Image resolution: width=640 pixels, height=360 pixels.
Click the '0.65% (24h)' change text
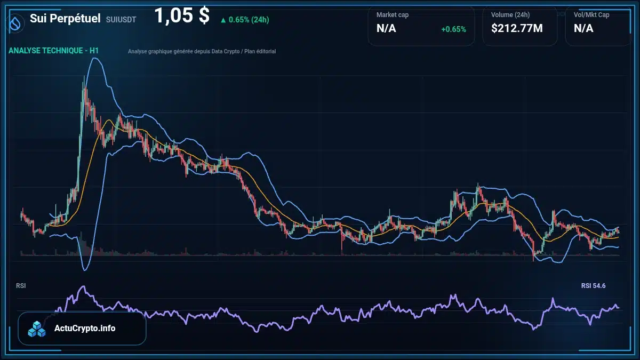click(x=249, y=20)
